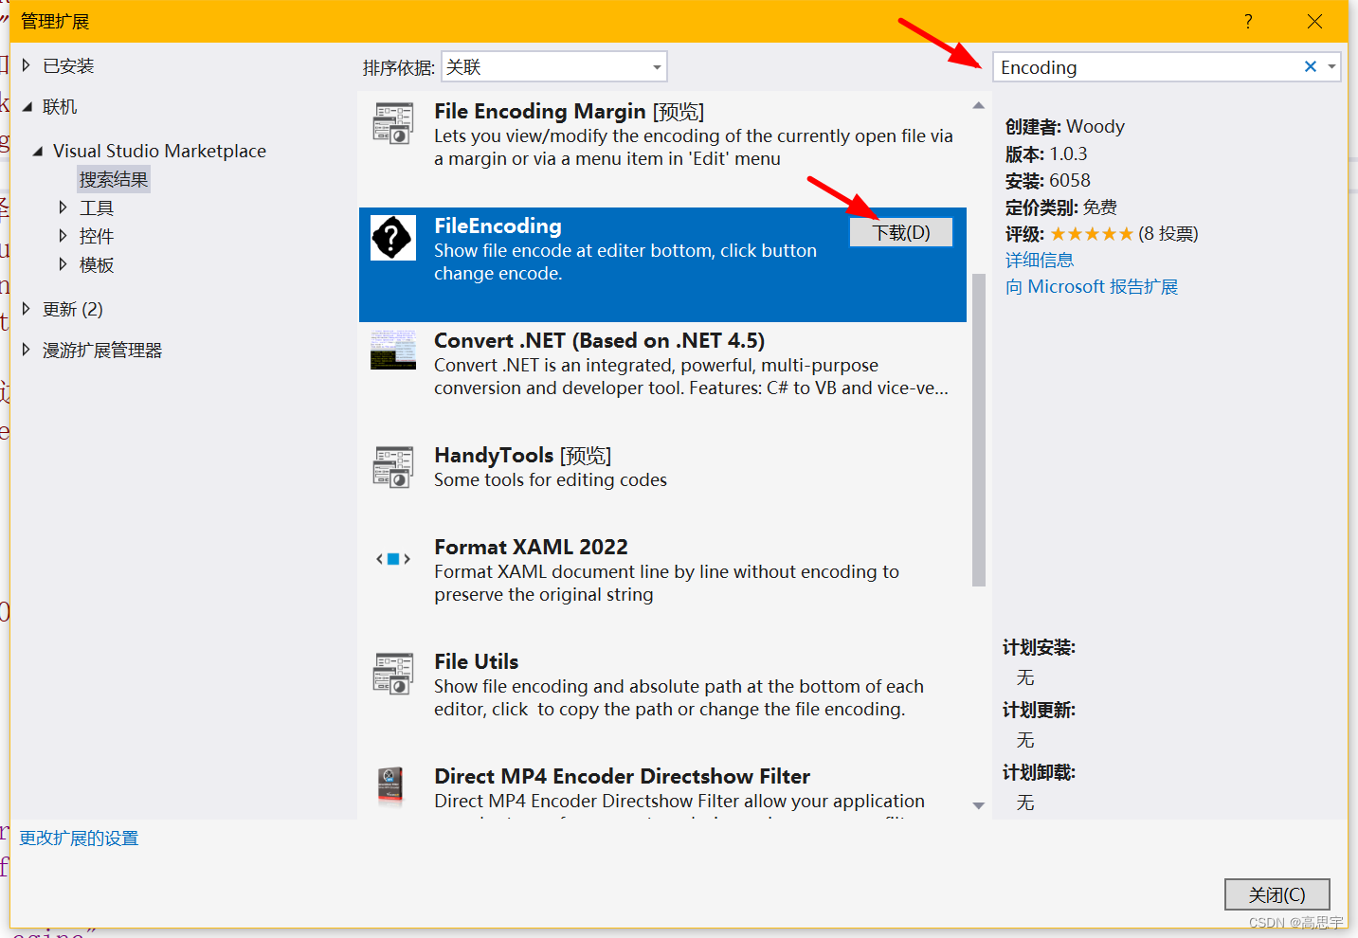Click the Direct MP4 Encoder icon

(390, 787)
